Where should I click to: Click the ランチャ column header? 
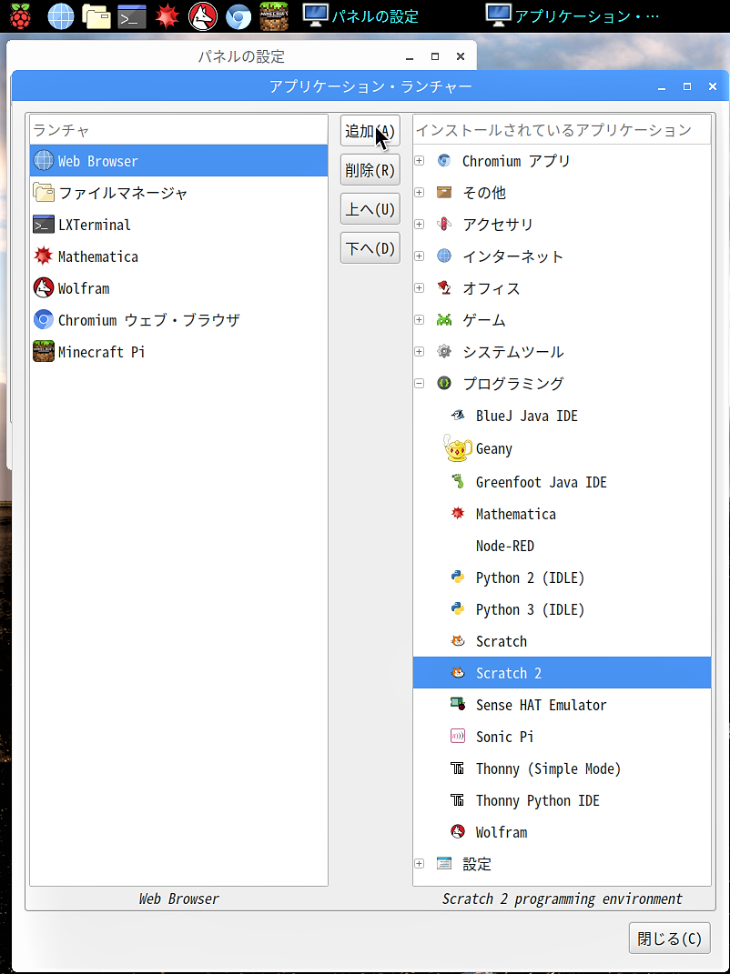pos(179,130)
